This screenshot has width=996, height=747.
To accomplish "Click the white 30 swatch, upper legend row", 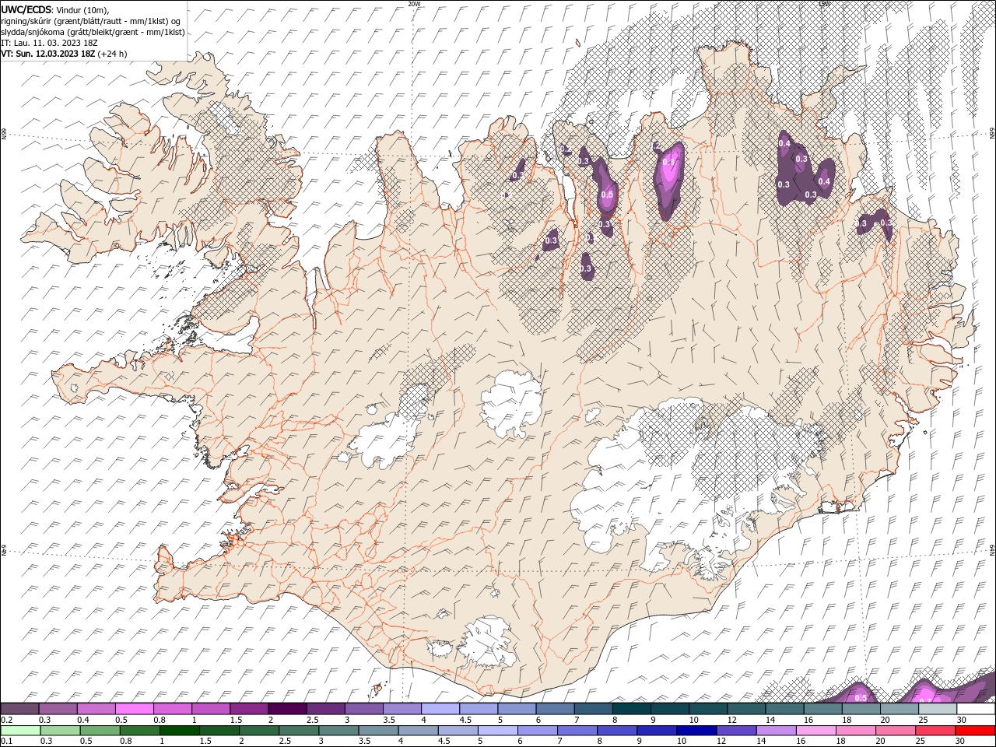I will [x=976, y=709].
